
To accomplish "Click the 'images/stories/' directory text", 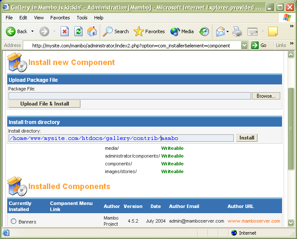I will [121, 171].
